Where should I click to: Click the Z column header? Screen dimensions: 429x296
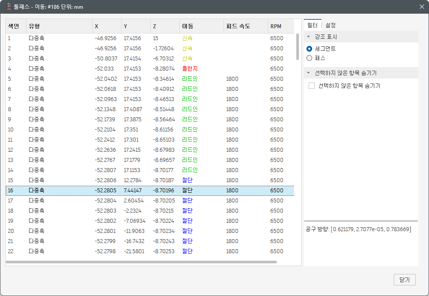pyautogui.click(x=165, y=26)
